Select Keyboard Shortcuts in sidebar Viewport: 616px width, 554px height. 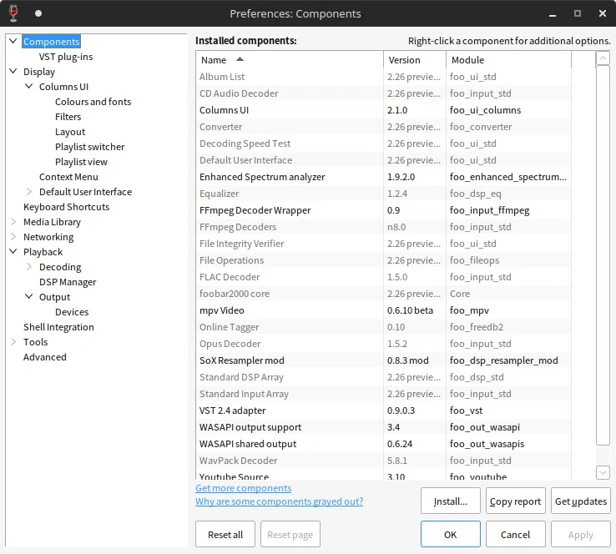67,207
